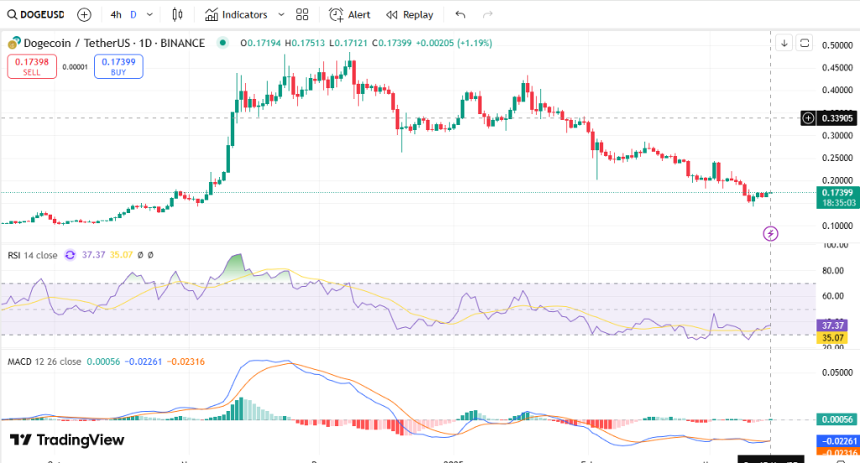The width and height of the screenshot is (860, 463).
Task: Click the MACD signal value -0.02316 in legend
Action: click(x=186, y=362)
